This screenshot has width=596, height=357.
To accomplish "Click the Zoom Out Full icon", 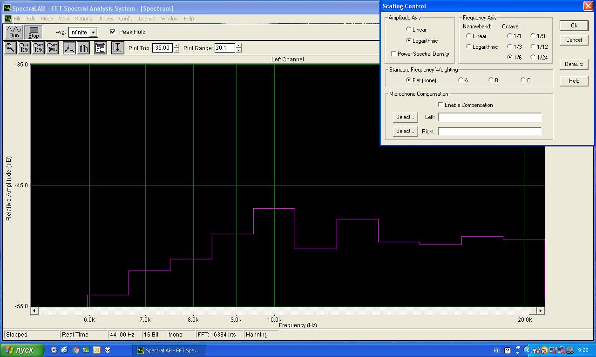I will tap(52, 48).
